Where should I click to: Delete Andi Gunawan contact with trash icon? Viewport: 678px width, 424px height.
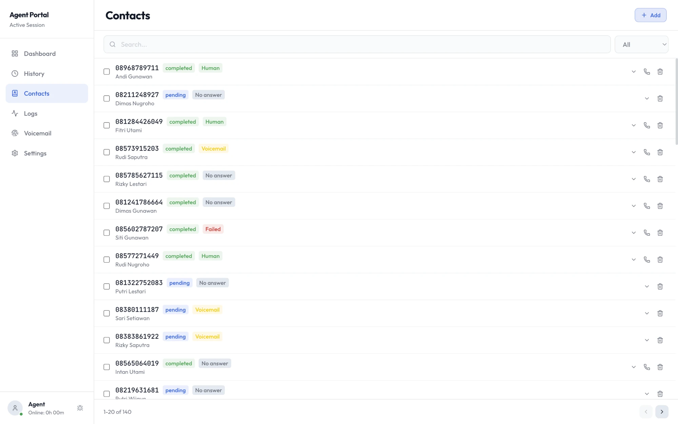tap(660, 72)
